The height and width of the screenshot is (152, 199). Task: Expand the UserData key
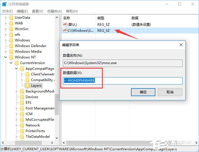click(5, 18)
